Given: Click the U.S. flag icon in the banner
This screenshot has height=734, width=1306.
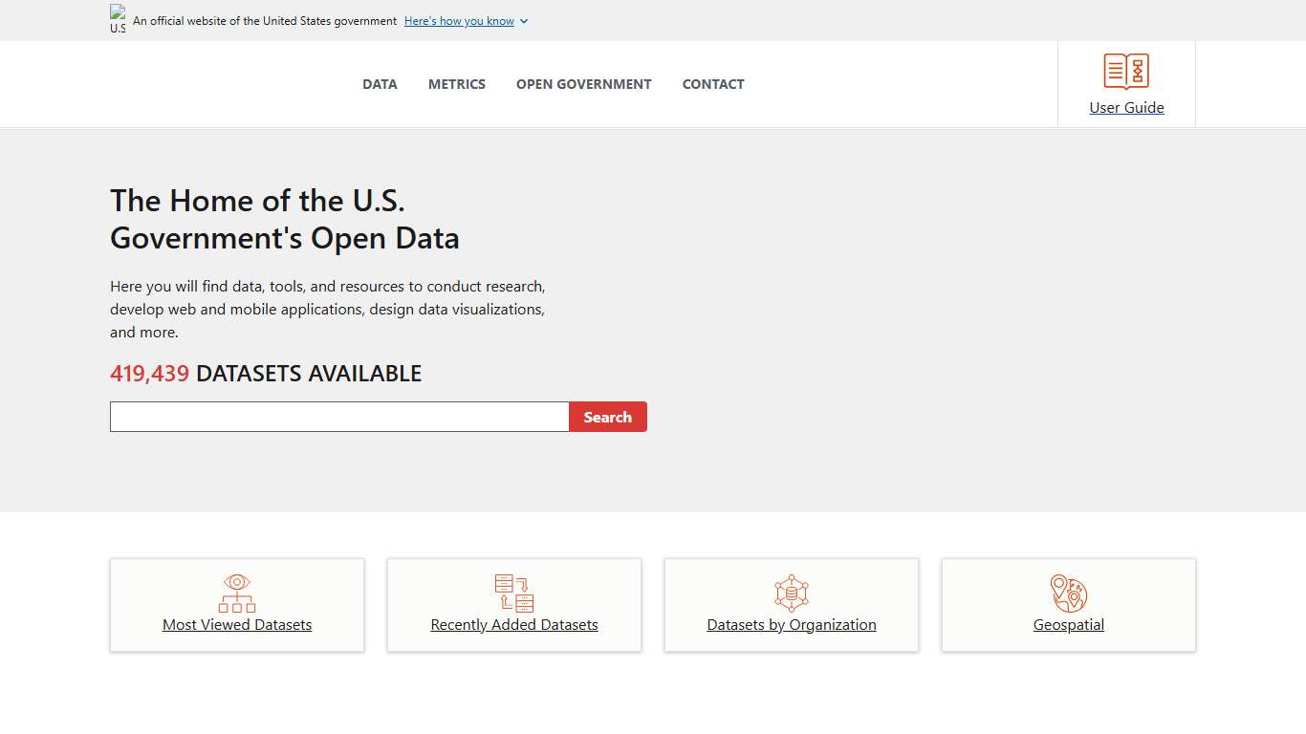Looking at the screenshot, I should [x=118, y=16].
